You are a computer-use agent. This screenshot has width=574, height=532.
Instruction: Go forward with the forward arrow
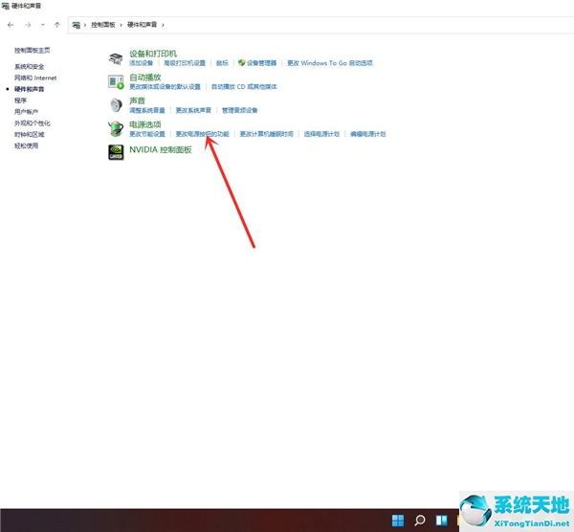[x=28, y=25]
